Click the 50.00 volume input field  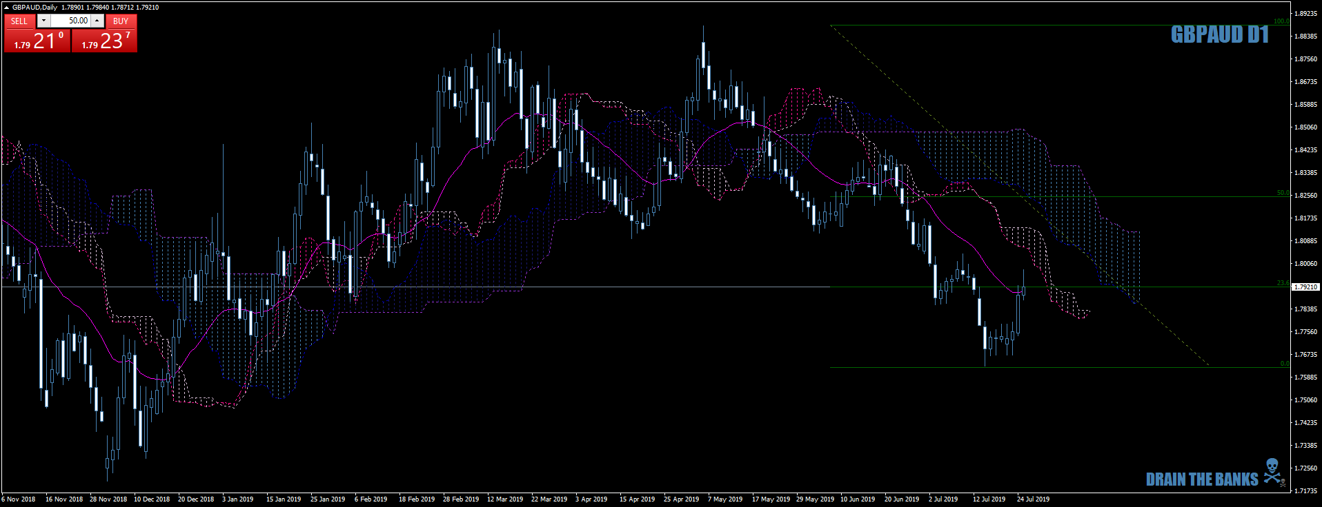point(70,21)
